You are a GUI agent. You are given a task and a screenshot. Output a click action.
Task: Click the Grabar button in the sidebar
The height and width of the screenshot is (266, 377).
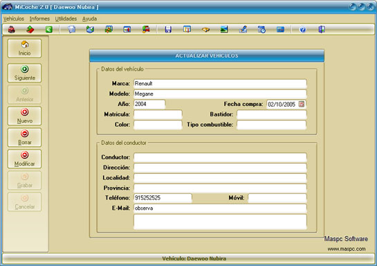click(x=24, y=180)
